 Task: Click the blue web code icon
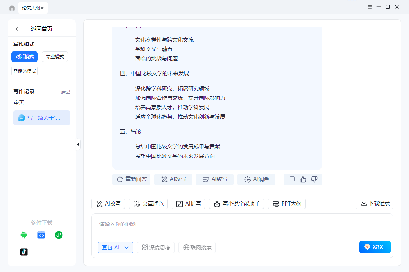tap(41, 235)
